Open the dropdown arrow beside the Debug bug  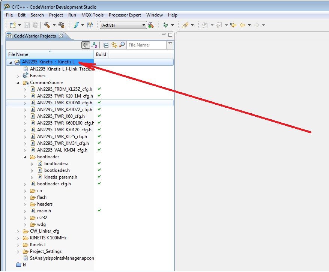click(x=172, y=25)
